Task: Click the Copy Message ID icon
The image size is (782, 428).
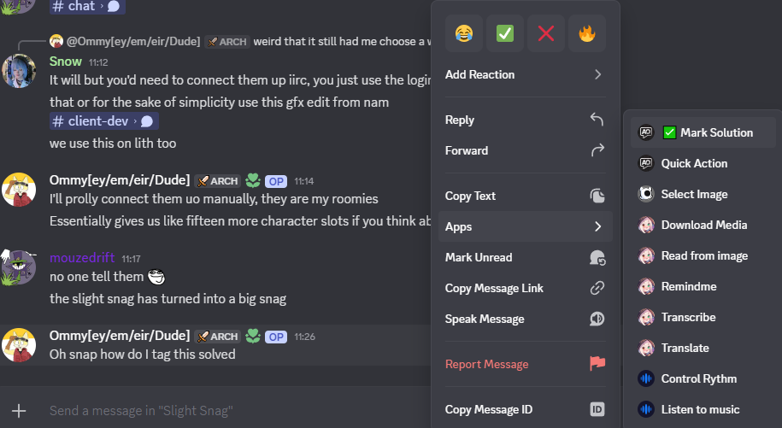Action: click(x=597, y=409)
